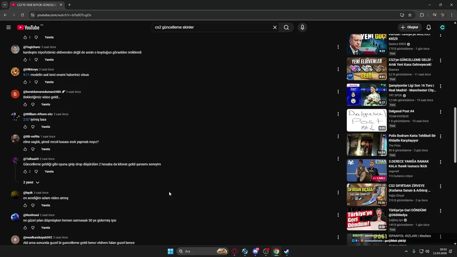Screen dimensions: 457x257
Task: Open the 'CS2 SIFIR'DAN ZİRVEYE' video thumbnail
Action: [x=367, y=195]
